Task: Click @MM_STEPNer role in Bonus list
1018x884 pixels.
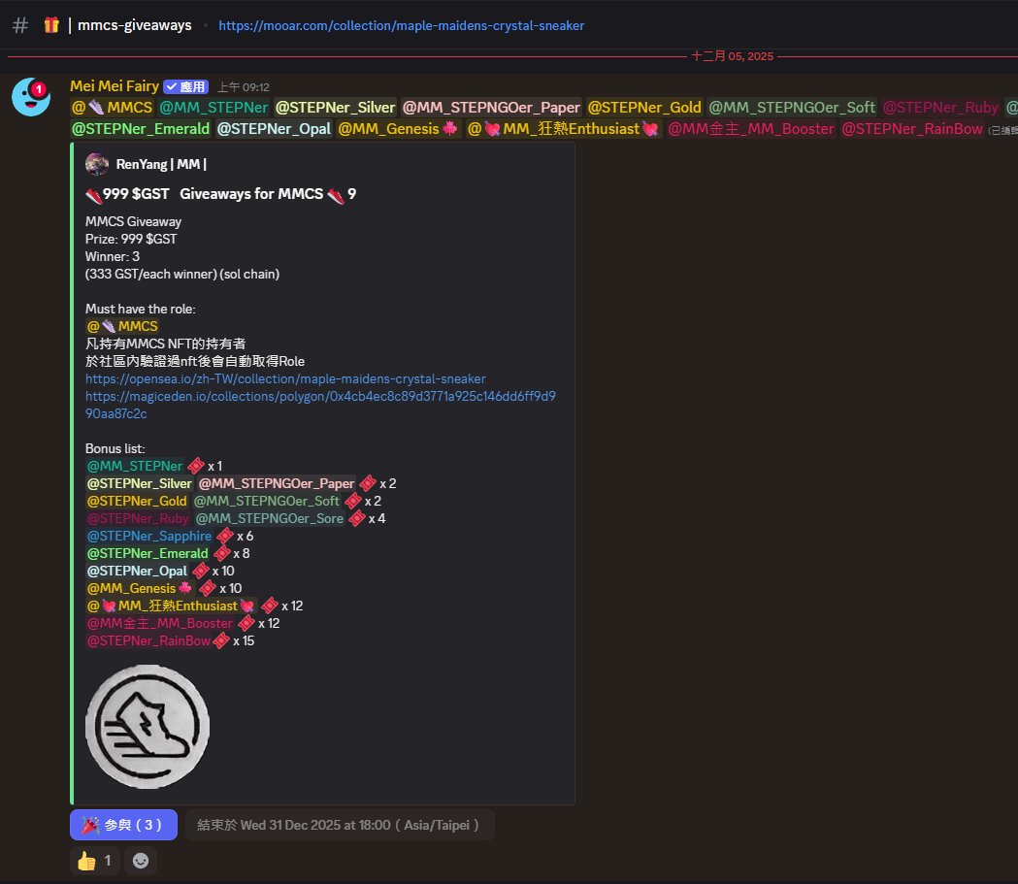Action: pos(134,466)
